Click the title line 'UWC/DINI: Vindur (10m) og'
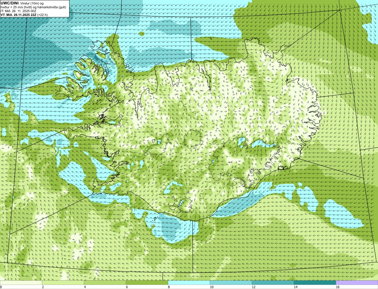Screen dimensions: 378x289 (x=22, y=3)
